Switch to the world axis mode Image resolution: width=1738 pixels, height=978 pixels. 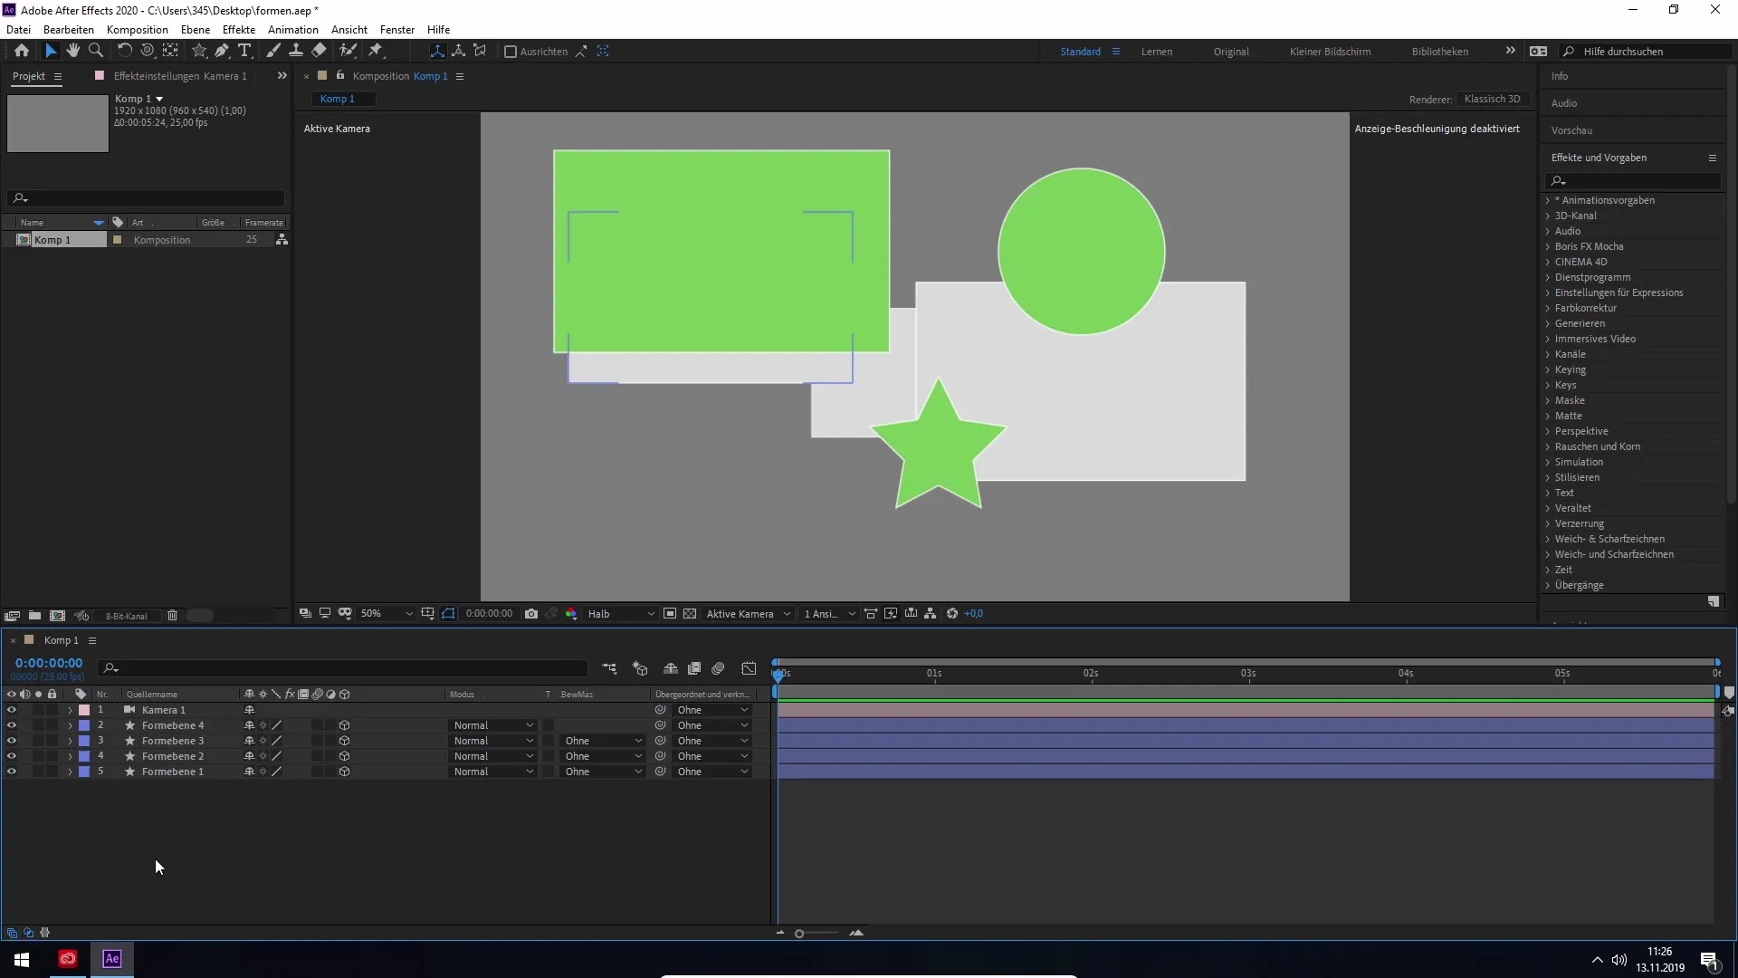[x=459, y=51]
